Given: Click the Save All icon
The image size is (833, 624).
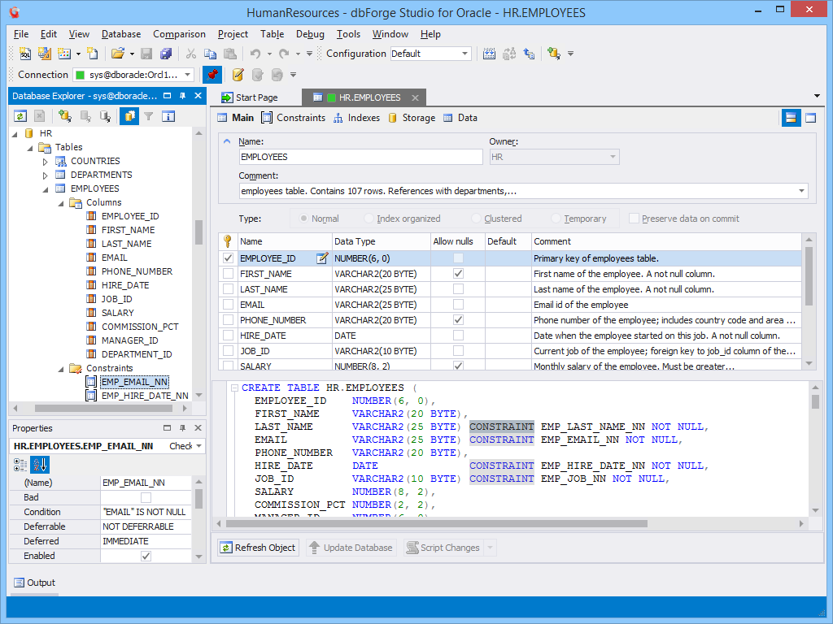Looking at the screenshot, I should (x=164, y=54).
